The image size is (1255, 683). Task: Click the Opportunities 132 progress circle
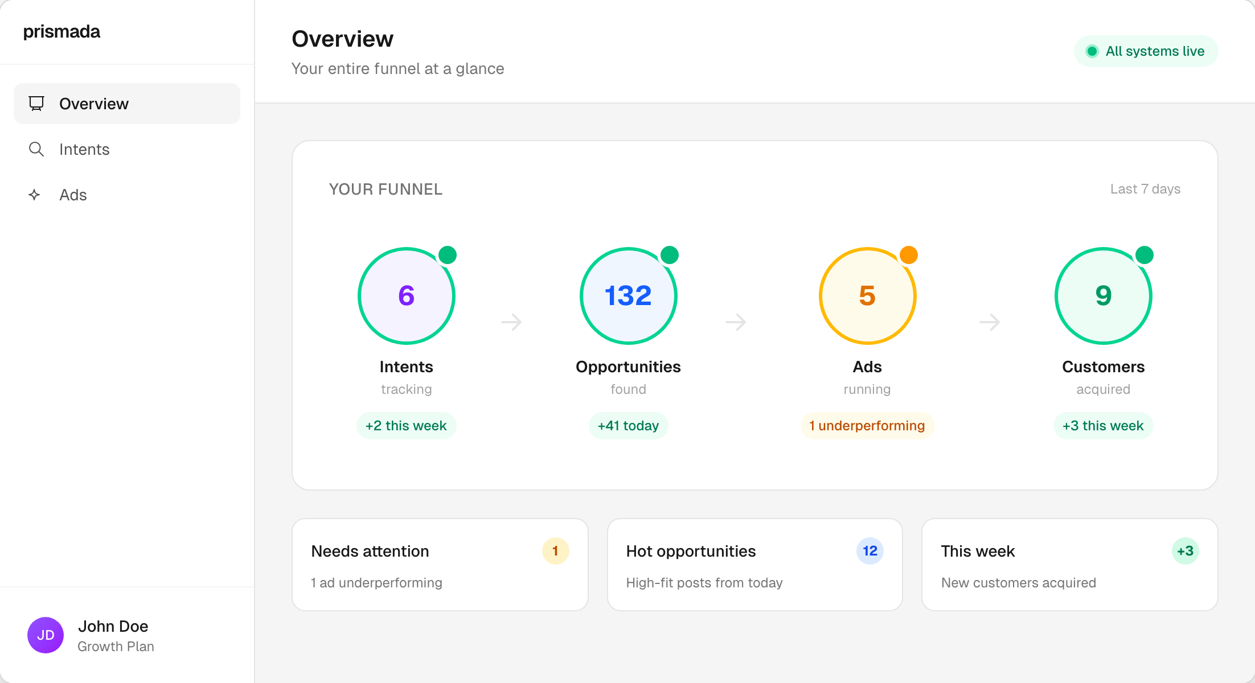coord(628,295)
